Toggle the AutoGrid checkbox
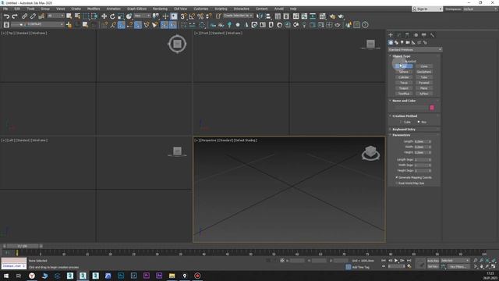This screenshot has height=281, width=499. click(403, 61)
